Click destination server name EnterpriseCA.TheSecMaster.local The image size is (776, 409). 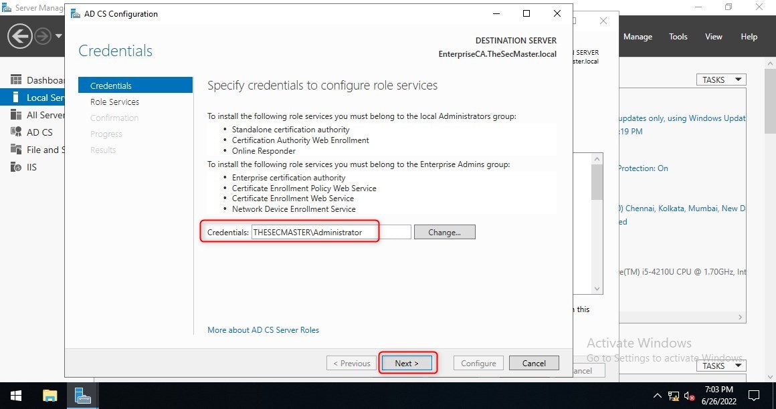point(497,54)
